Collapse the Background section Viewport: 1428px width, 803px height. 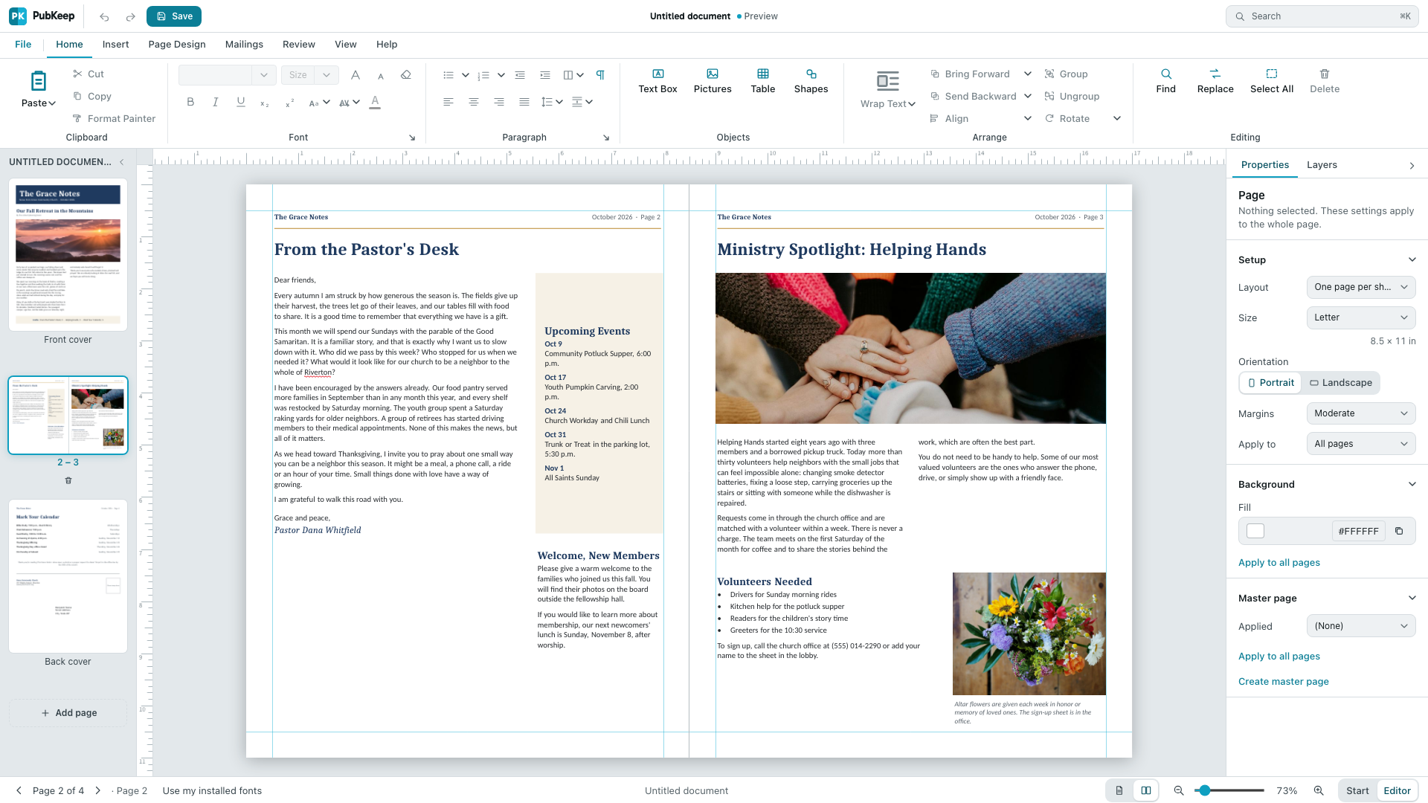(1412, 484)
